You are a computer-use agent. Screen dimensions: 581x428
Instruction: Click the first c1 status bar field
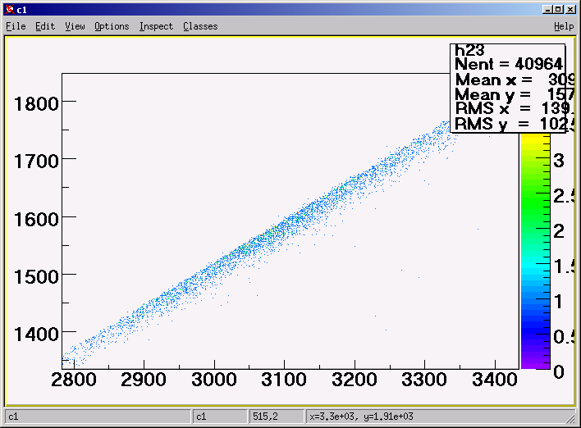(98, 417)
